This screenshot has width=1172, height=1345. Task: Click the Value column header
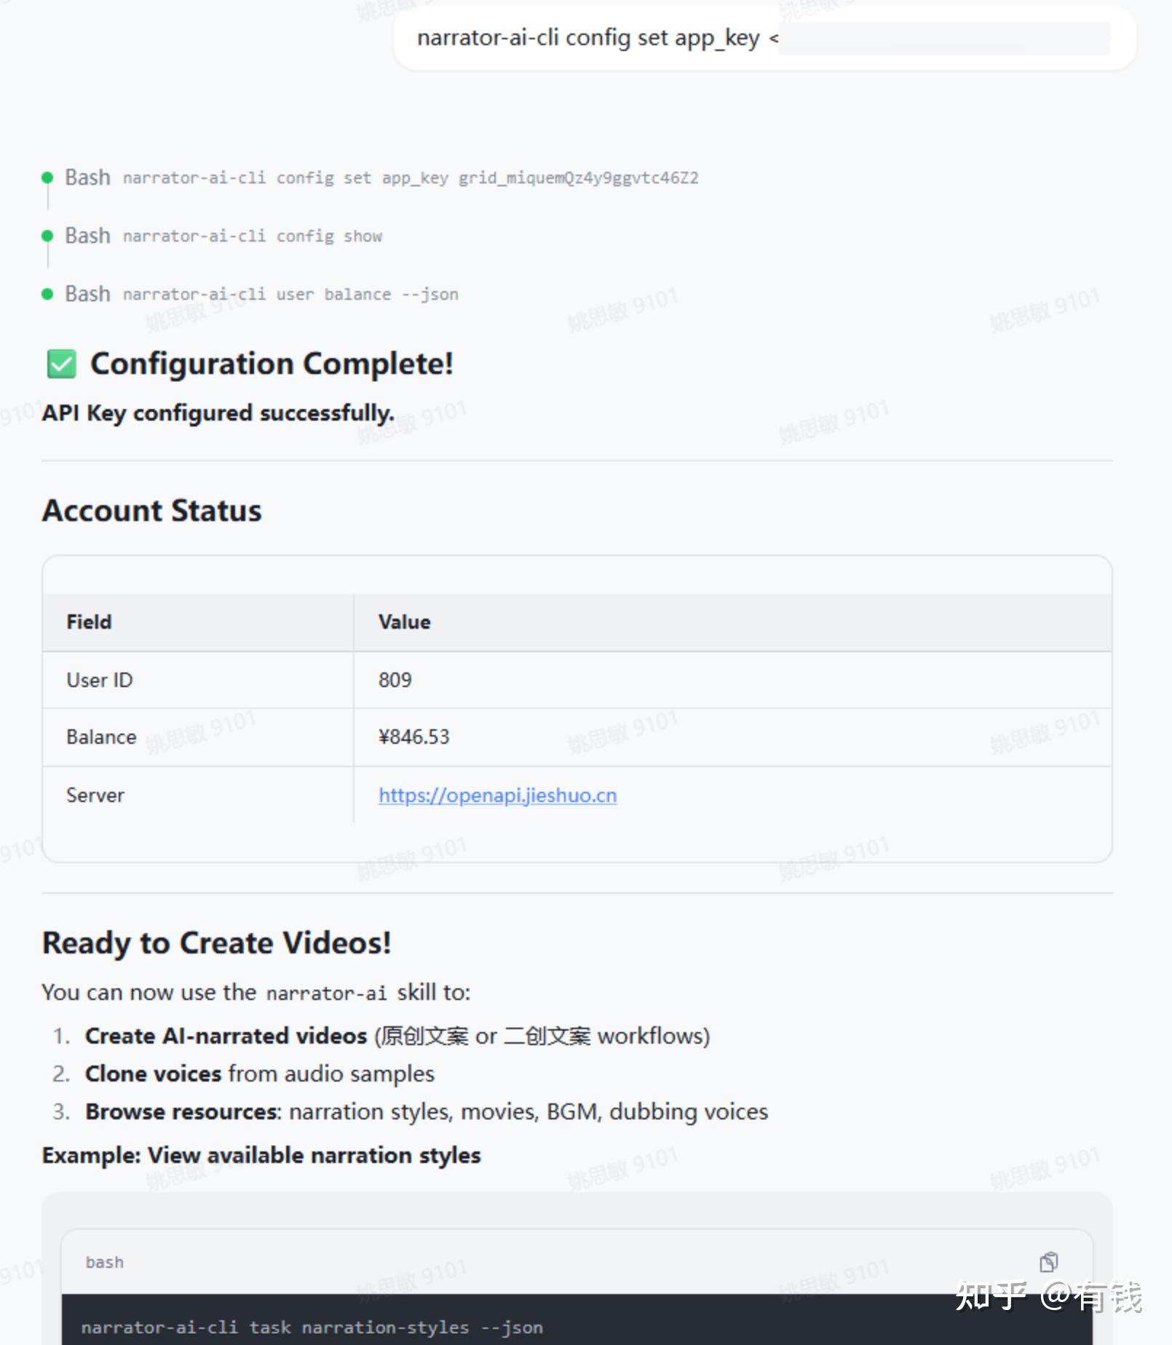pos(404,622)
